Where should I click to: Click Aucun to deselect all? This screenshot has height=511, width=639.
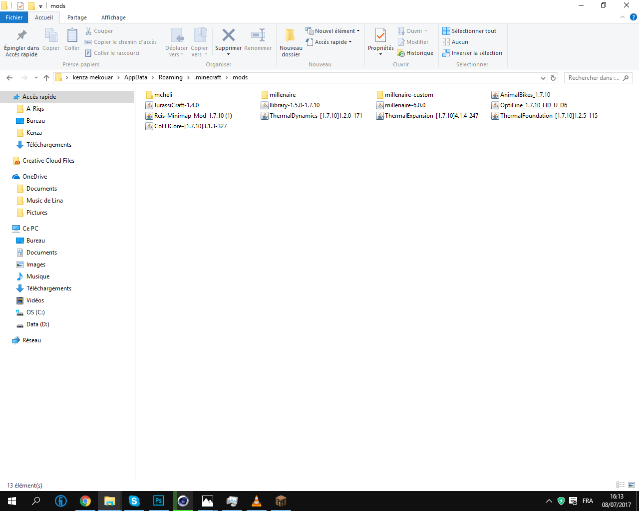[455, 42]
